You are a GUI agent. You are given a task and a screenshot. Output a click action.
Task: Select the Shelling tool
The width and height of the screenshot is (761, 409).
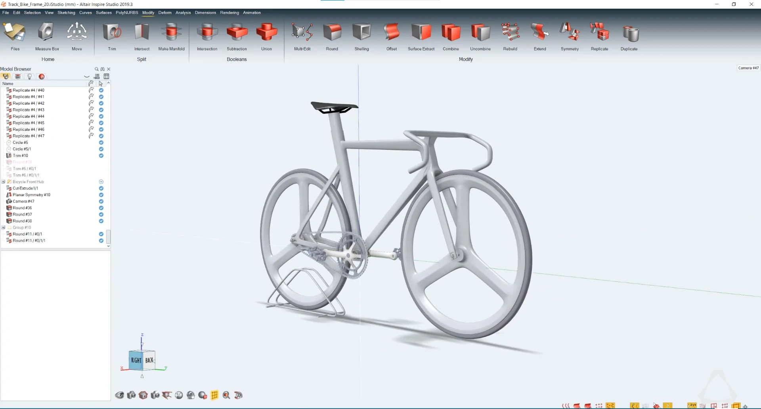pos(361,36)
